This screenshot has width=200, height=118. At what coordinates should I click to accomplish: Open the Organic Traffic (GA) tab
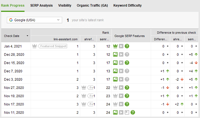coord(92,5)
